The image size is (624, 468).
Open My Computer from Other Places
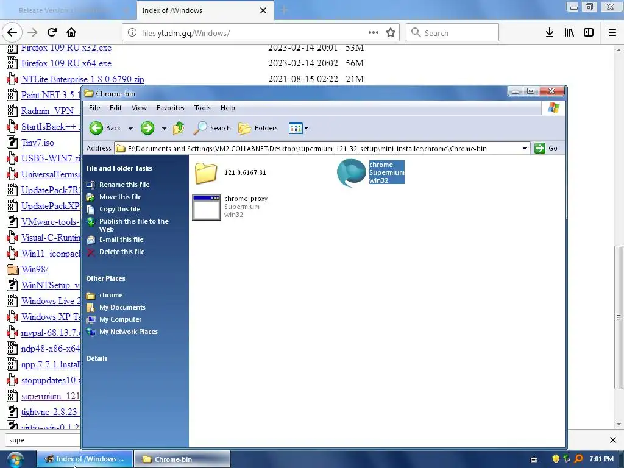click(x=120, y=319)
